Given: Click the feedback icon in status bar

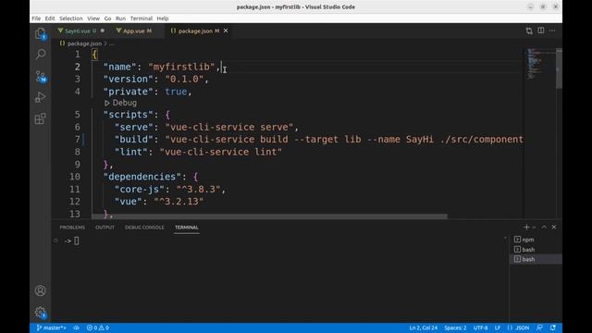Looking at the screenshot, I should click(x=540, y=327).
